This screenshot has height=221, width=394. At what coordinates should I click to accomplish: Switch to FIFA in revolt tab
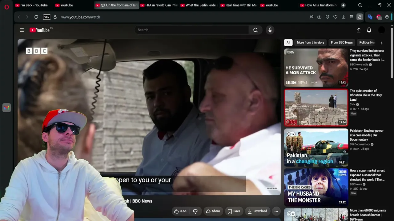(159, 5)
